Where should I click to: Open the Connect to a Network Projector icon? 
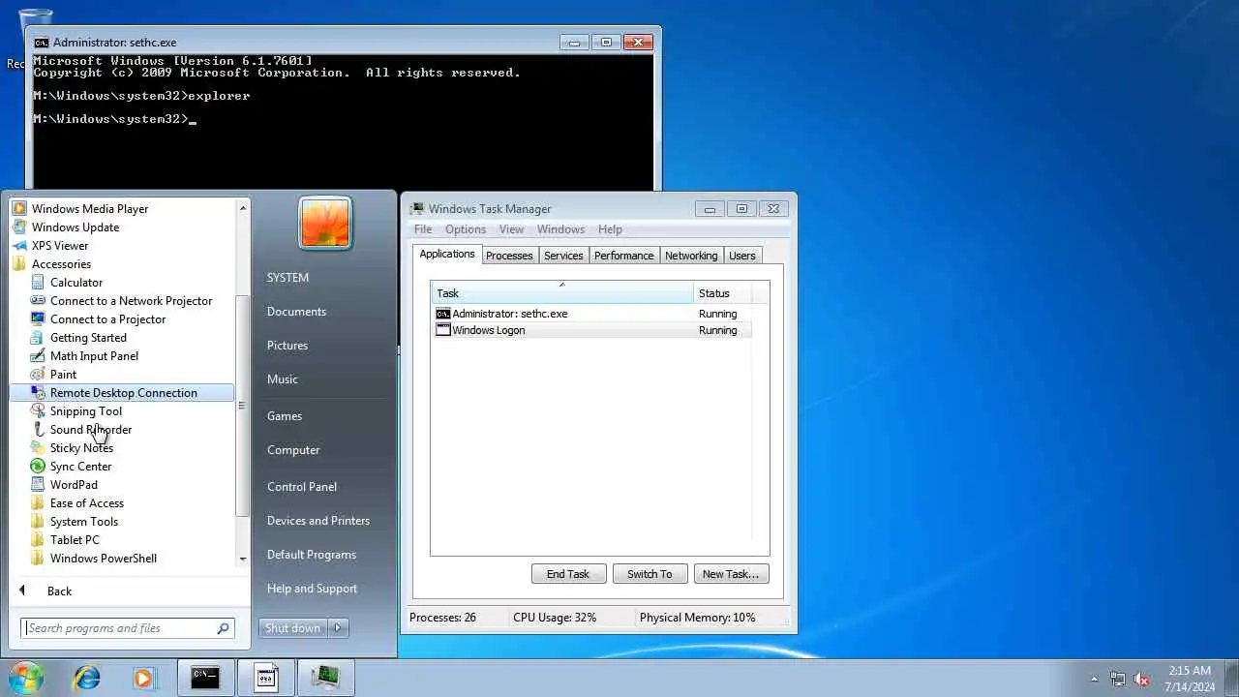click(x=38, y=300)
